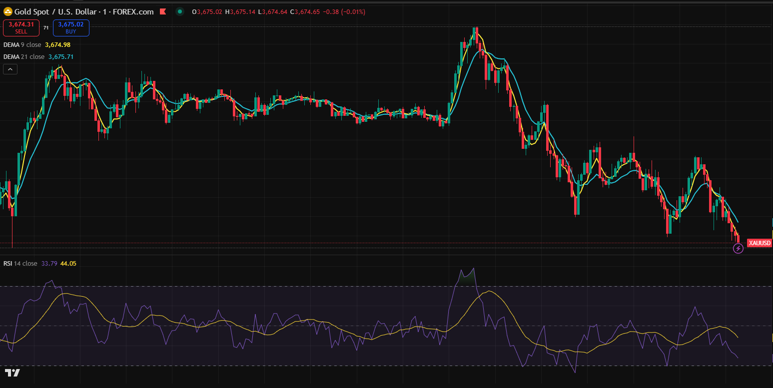The width and height of the screenshot is (773, 388).
Task: Click the red SELL price button
Action: [x=21, y=27]
